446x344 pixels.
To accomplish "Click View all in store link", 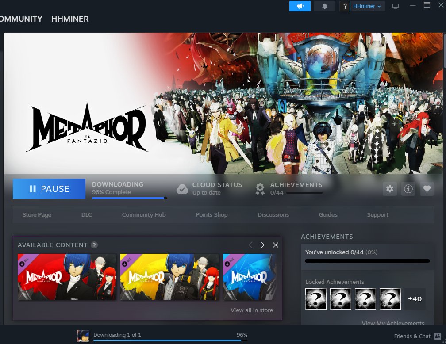I will [252, 310].
